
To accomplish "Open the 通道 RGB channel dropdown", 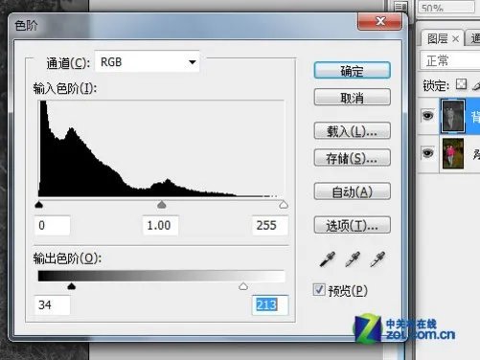I will click(148, 61).
